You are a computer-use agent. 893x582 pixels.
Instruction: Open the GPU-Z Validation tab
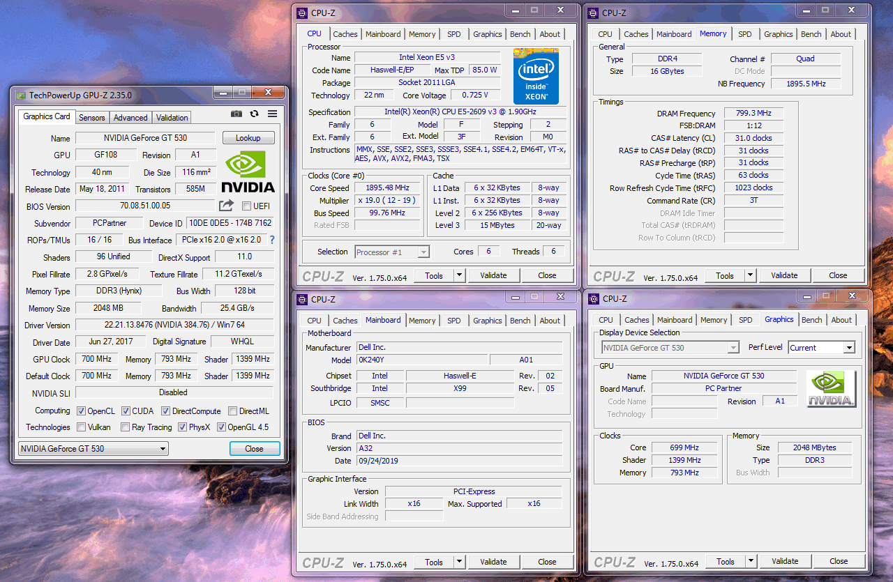tap(172, 118)
